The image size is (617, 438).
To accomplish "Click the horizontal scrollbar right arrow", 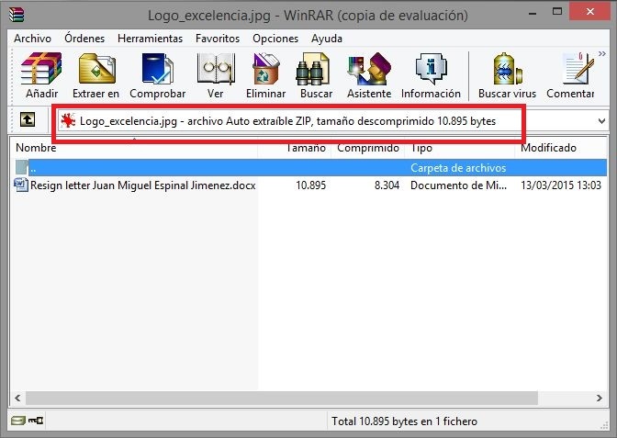I will [600, 398].
